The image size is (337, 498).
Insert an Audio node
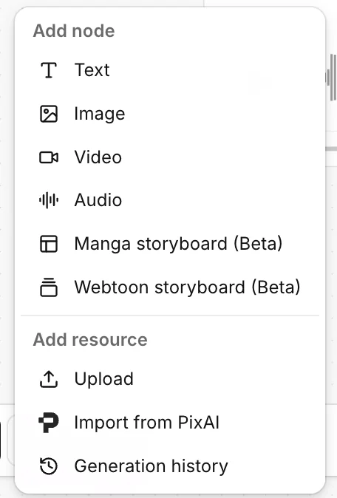170,200
